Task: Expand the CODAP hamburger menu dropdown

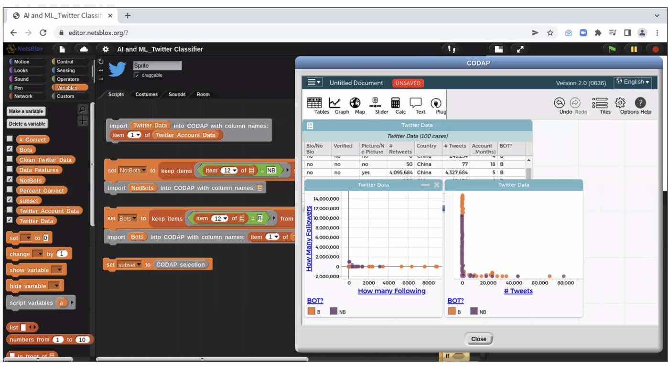Action: pos(314,82)
